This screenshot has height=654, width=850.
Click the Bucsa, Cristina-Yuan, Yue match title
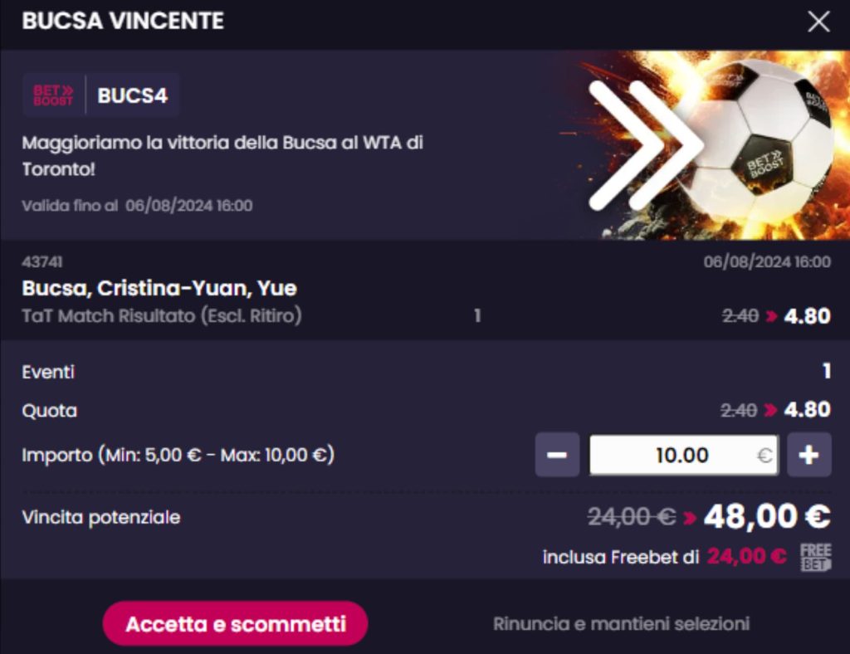(x=159, y=288)
